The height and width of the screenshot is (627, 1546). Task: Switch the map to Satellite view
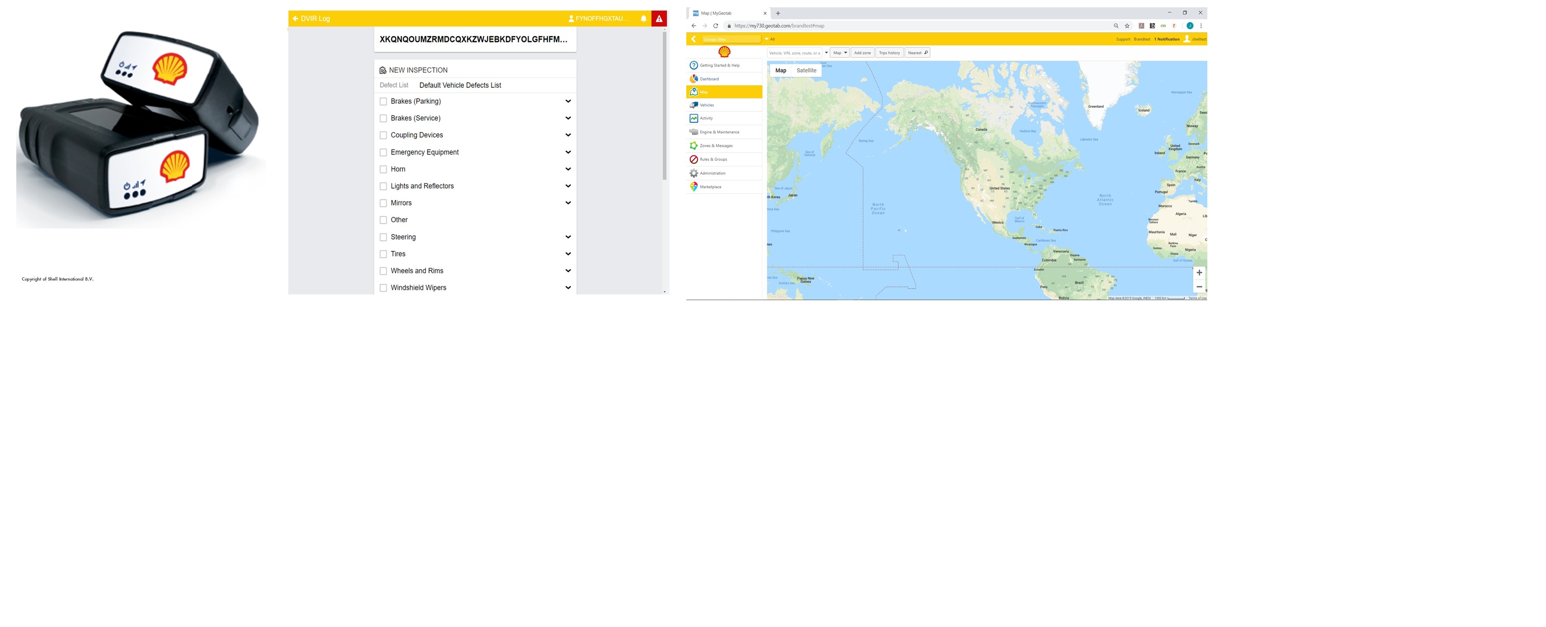[x=806, y=70]
